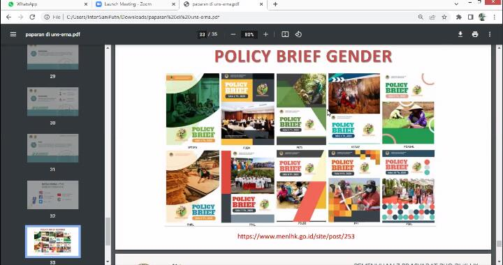Rotate the PDF counterclockwise icon
Viewport: 503px width, 265px height.
coord(298,34)
